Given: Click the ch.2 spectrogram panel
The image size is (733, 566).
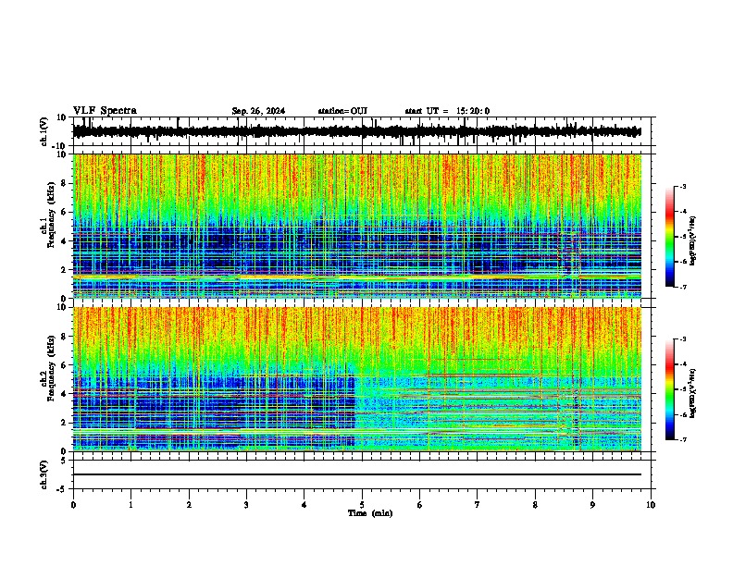Looking at the screenshot, I should [357, 379].
